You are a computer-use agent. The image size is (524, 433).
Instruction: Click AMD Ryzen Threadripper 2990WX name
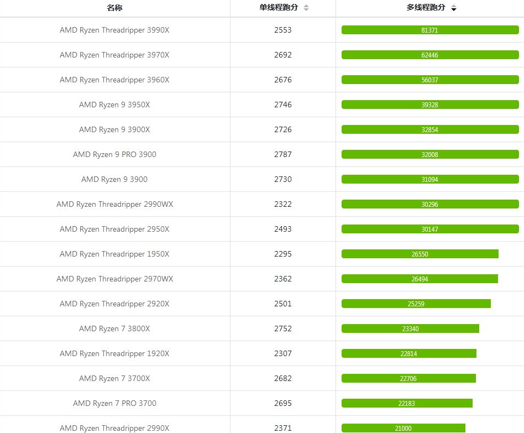click(x=114, y=204)
